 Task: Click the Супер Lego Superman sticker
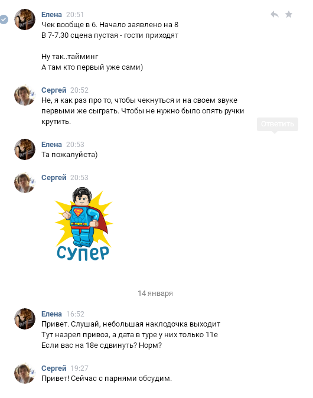click(83, 224)
